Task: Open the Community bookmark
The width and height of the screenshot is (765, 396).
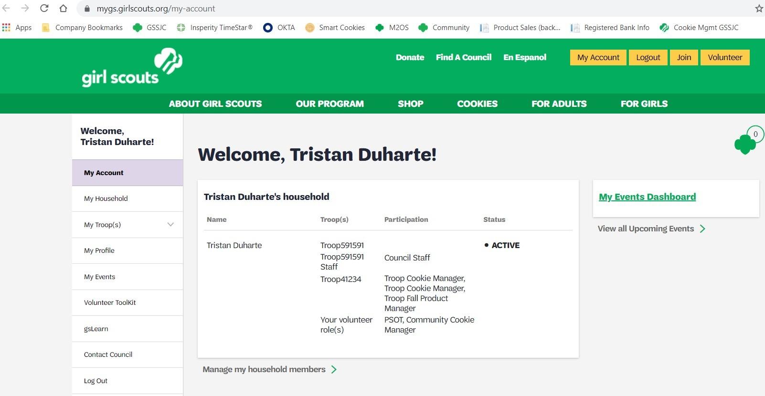Action: pyautogui.click(x=444, y=28)
